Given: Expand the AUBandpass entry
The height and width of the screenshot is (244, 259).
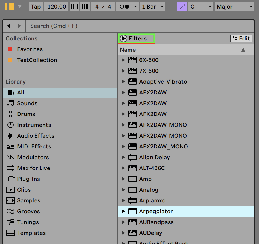Looking at the screenshot, I should pos(123,222).
